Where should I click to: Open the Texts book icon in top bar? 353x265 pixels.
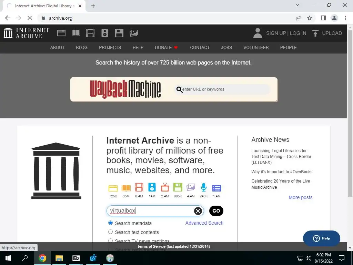click(75, 33)
